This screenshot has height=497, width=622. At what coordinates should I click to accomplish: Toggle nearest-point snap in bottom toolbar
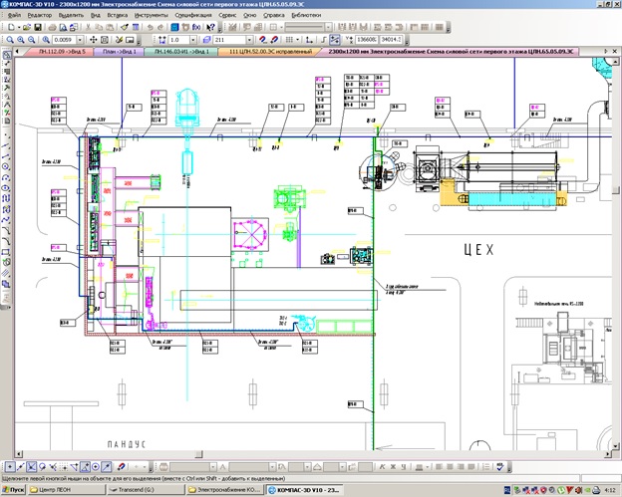[x=10, y=467]
